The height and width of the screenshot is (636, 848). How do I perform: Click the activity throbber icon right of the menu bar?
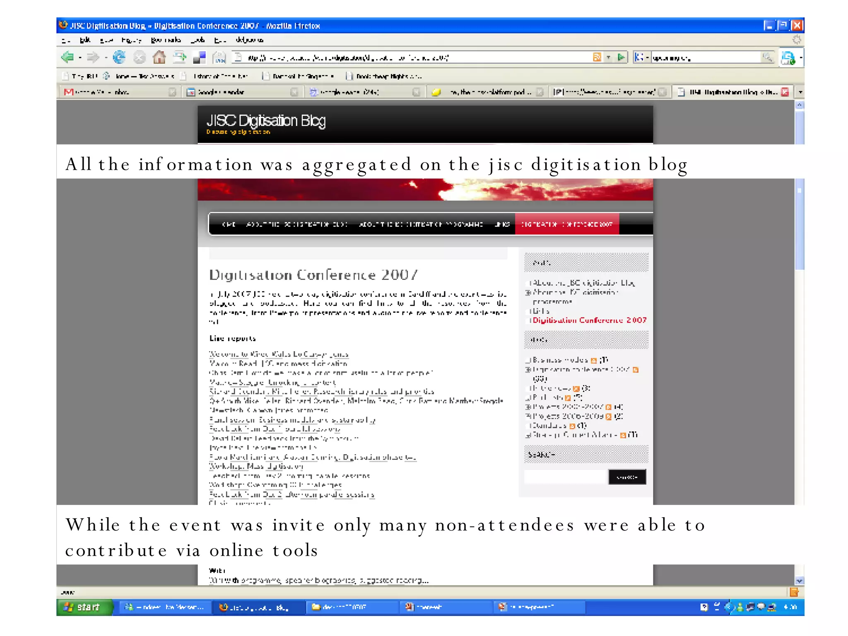(x=797, y=40)
